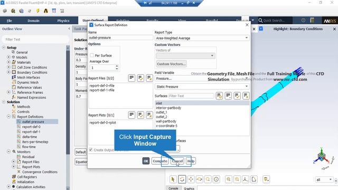Expand the Boundary Conditions tree node
This screenshot has width=338, height=190.
pos(8,72)
